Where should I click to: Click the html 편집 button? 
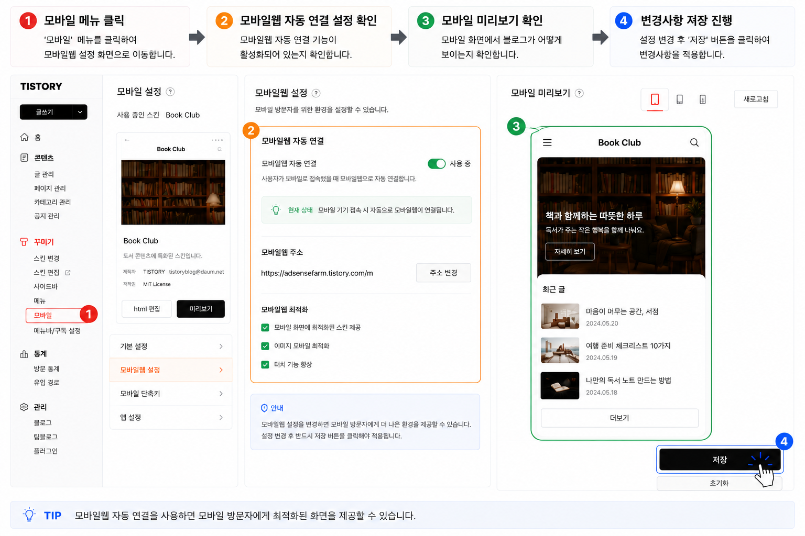tap(147, 309)
